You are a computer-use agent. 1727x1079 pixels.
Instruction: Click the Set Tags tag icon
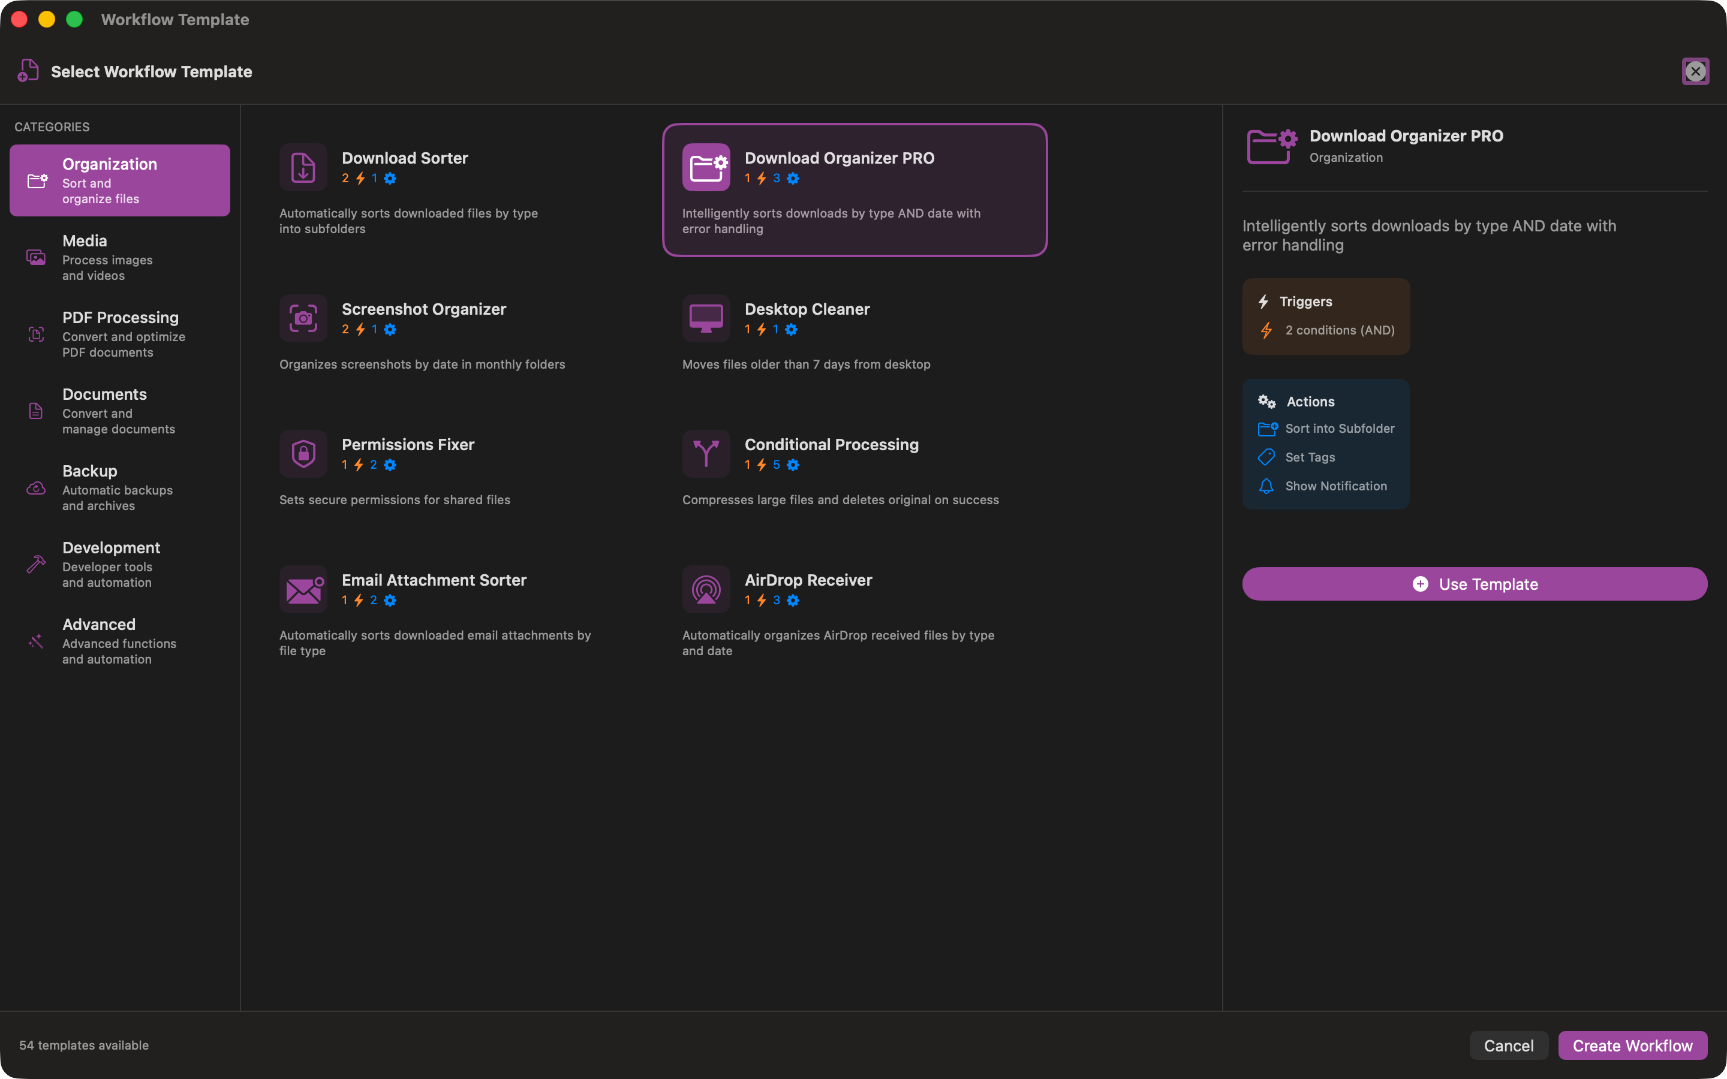tap(1266, 457)
